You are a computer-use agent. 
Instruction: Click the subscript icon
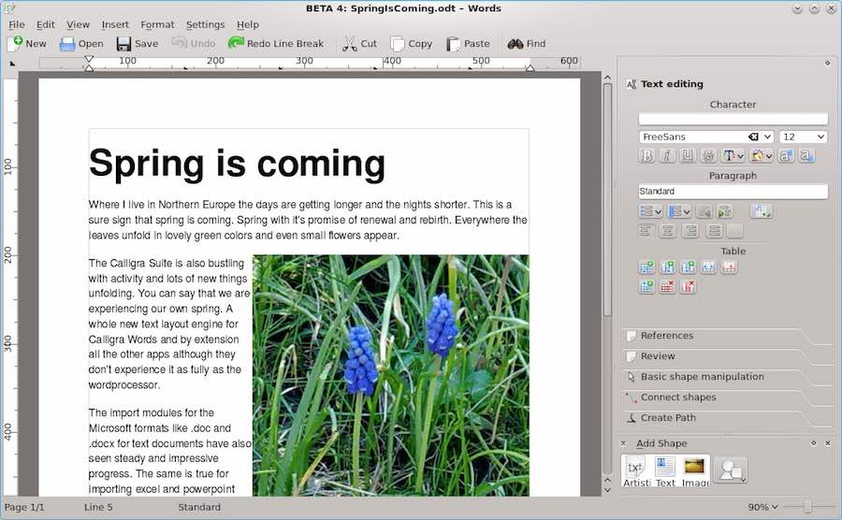(x=806, y=156)
